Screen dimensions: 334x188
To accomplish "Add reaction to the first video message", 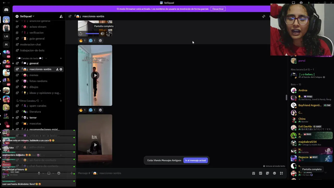I will coord(100,40).
